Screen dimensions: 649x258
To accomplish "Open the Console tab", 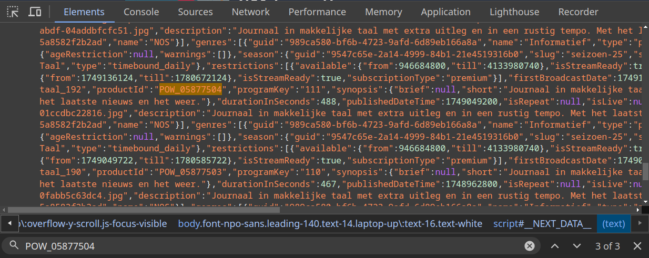I will [x=141, y=12].
